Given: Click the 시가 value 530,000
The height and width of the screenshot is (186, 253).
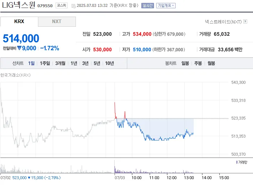Looking at the screenshot, I should click(102, 49).
